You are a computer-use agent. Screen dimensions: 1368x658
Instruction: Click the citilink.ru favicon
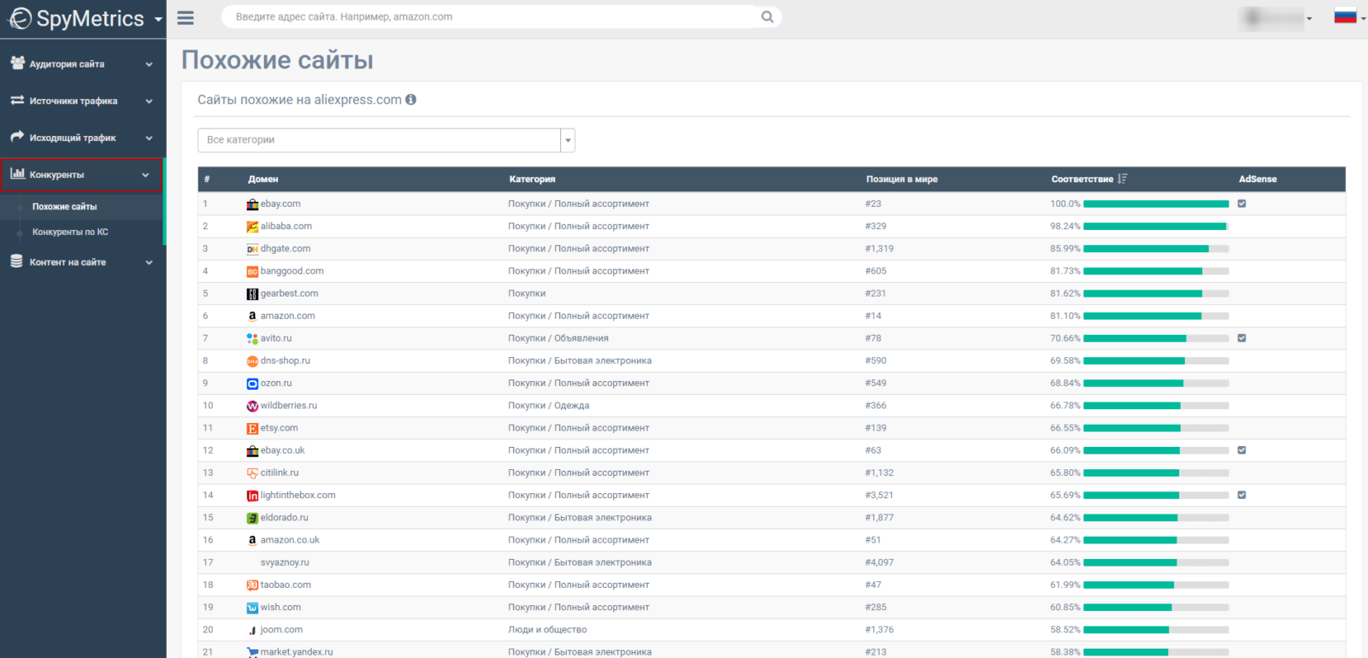pos(252,473)
